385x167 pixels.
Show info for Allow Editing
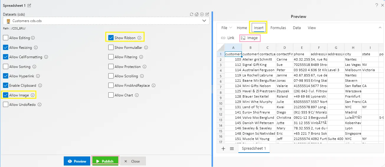point(33,38)
